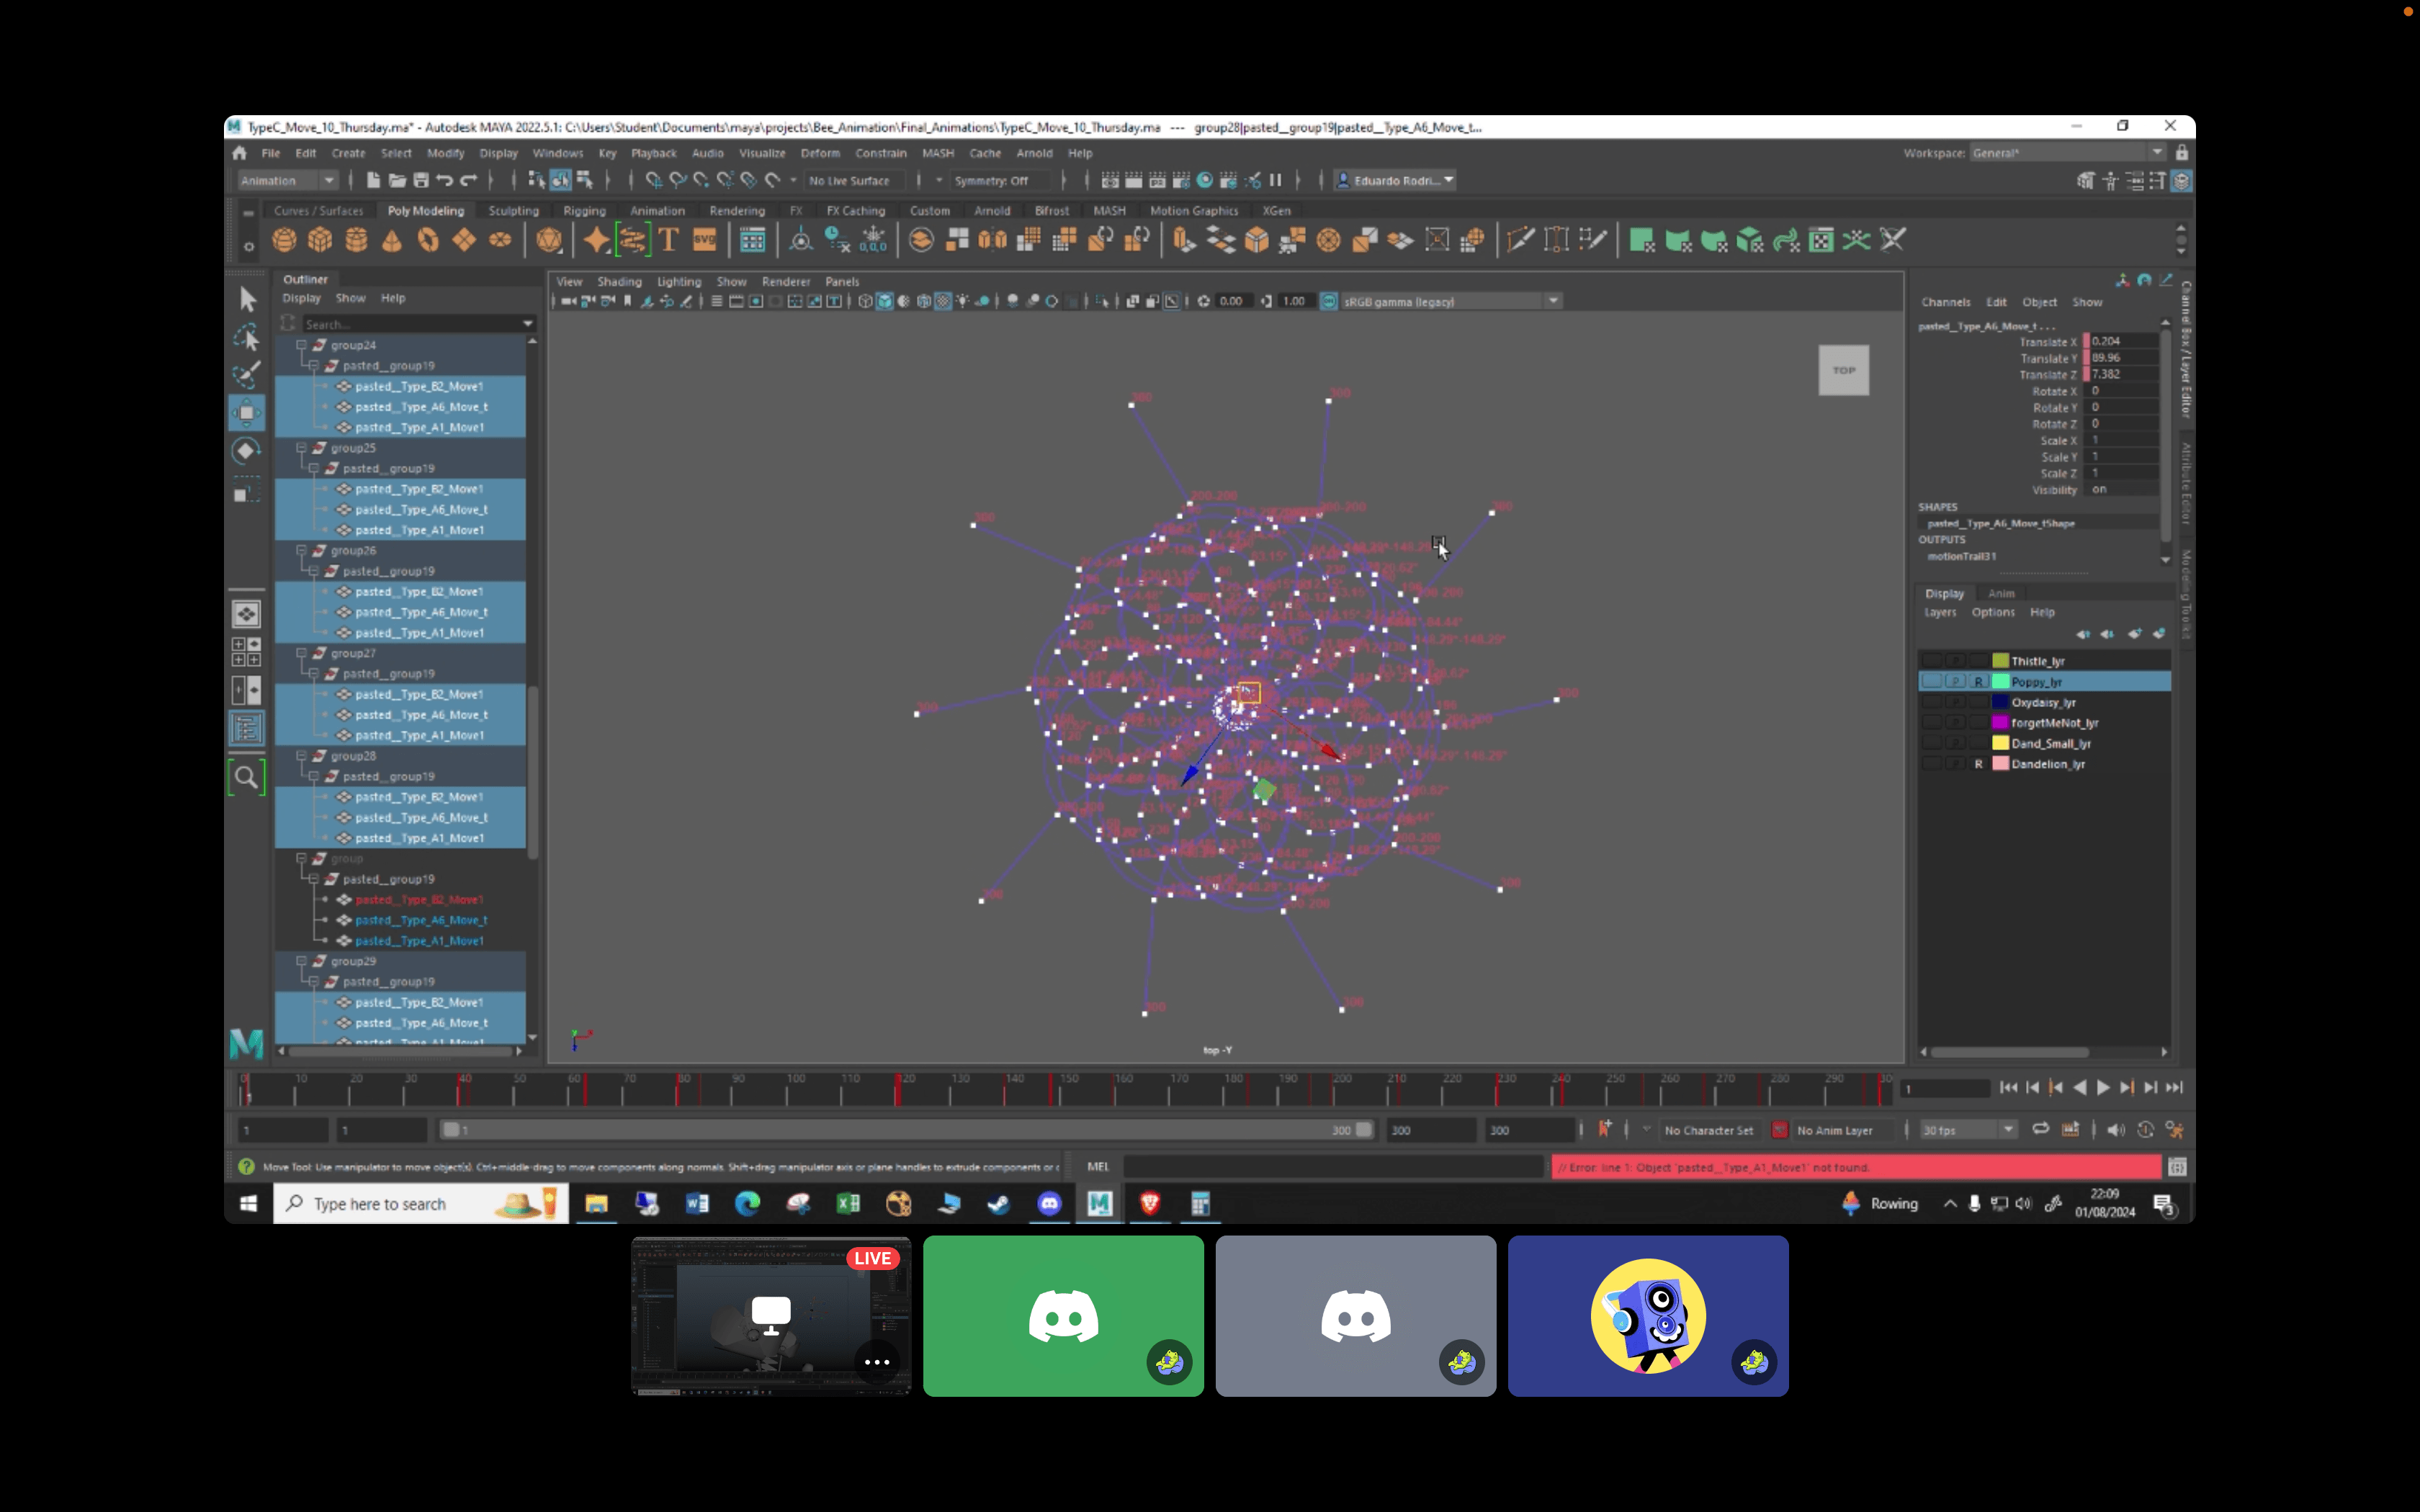The image size is (2420, 1512).
Task: Switch to the Rigging shelf tab
Action: click(584, 211)
